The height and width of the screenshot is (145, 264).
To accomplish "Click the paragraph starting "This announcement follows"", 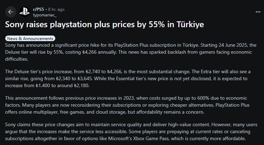I will 127,105.
